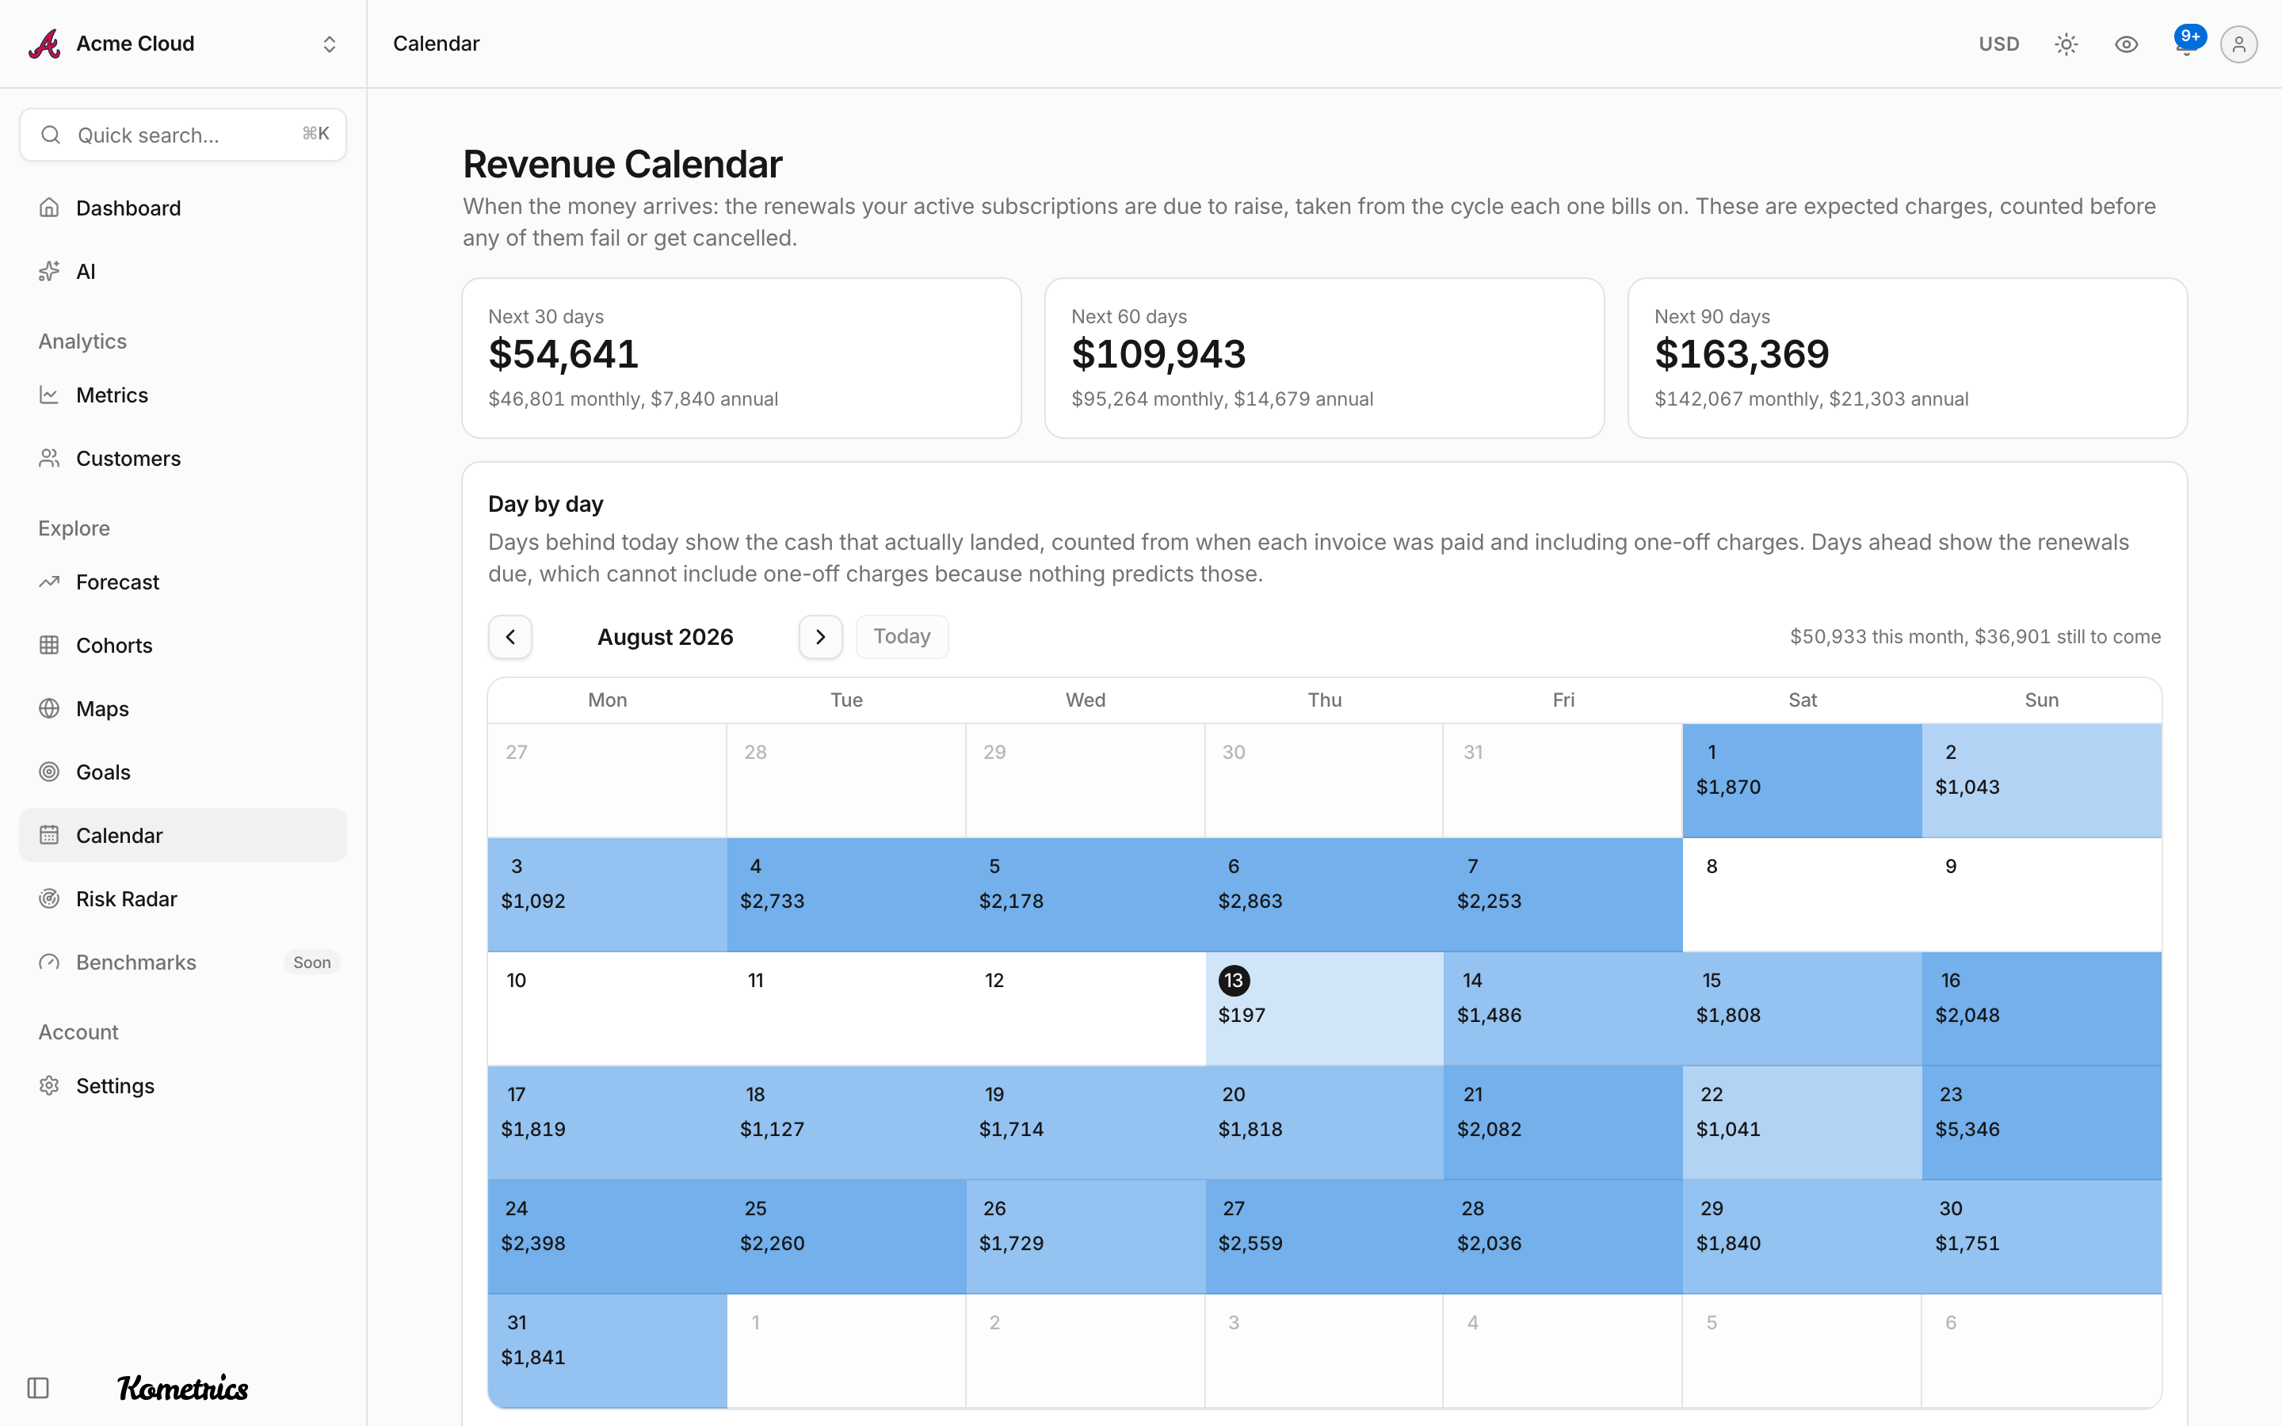The height and width of the screenshot is (1426, 2282).
Task: Select August 31 cell with $1,841
Action: tap(607, 1352)
